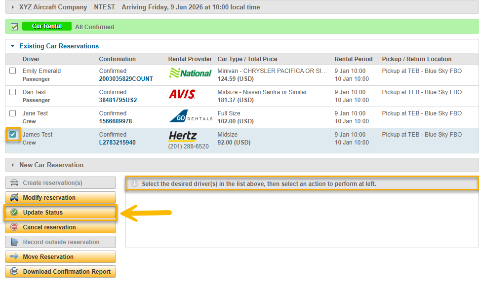Open confirmation link L2783215940

click(118, 143)
